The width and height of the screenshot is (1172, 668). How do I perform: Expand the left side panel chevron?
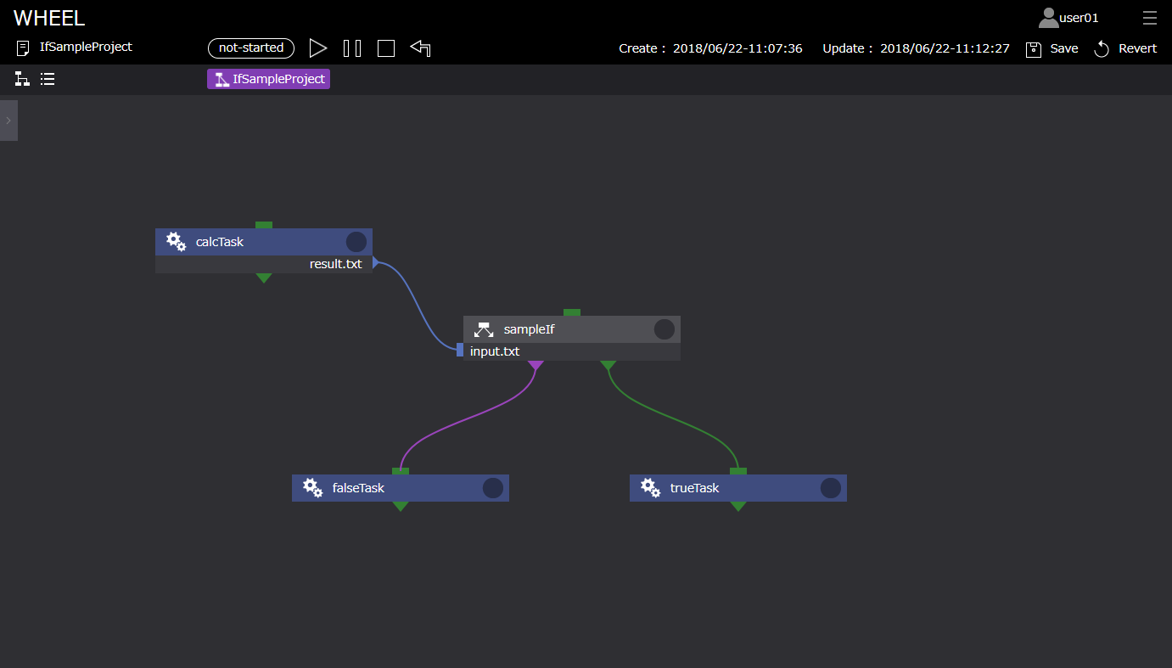tap(8, 121)
